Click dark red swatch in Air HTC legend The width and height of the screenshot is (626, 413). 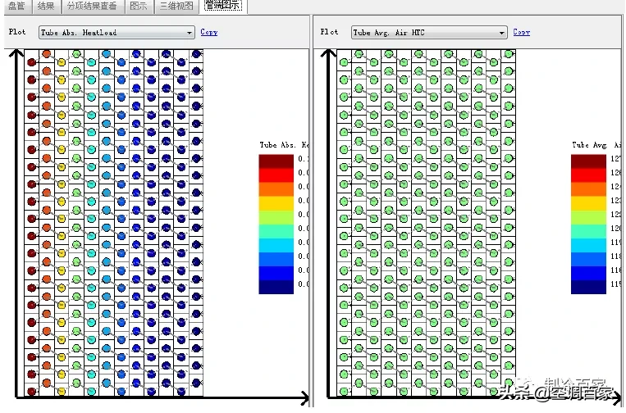(588, 161)
